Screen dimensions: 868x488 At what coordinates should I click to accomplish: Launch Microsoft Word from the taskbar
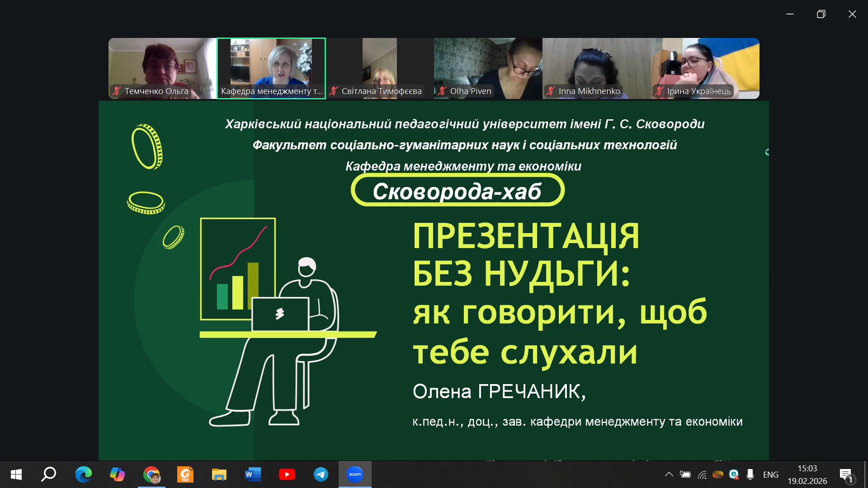click(253, 474)
